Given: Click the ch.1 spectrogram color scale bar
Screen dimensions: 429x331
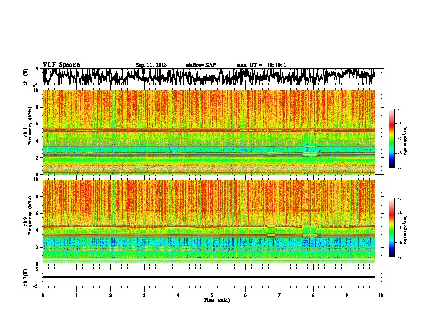Looking at the screenshot, I should coord(392,138).
